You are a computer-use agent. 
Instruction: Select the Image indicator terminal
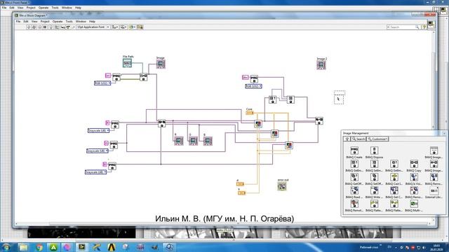(x=161, y=64)
